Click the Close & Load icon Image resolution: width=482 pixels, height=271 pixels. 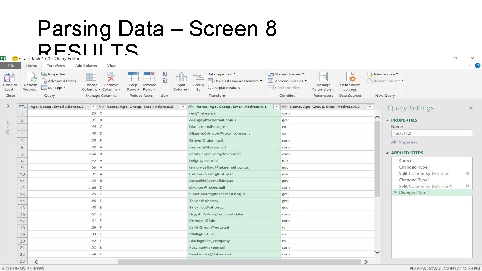pos(9,77)
